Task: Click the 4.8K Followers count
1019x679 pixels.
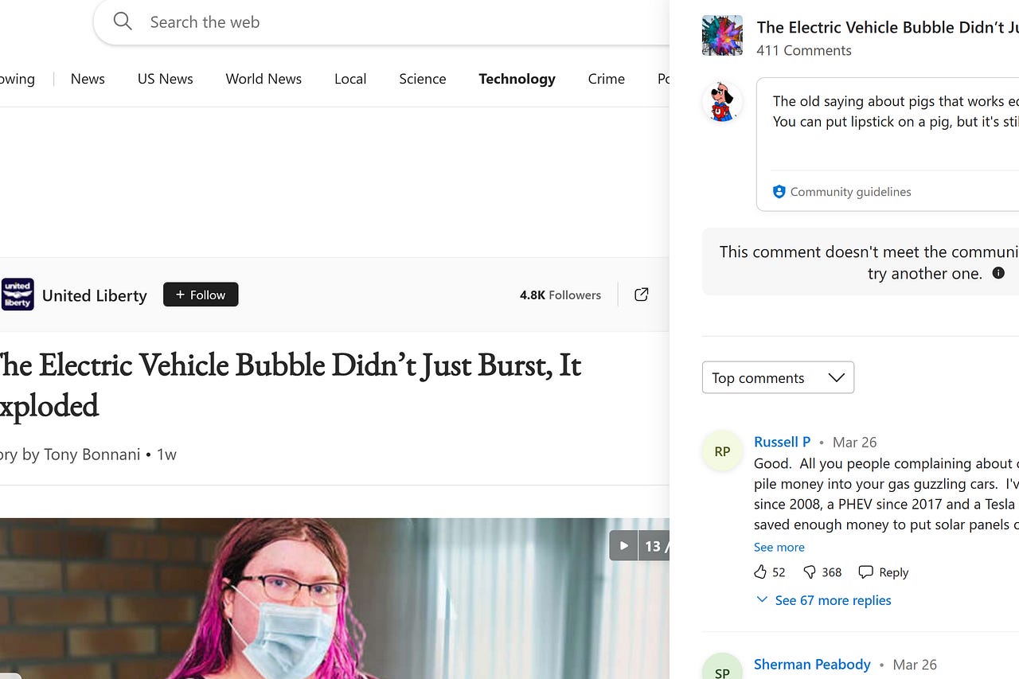Action: coord(560,295)
